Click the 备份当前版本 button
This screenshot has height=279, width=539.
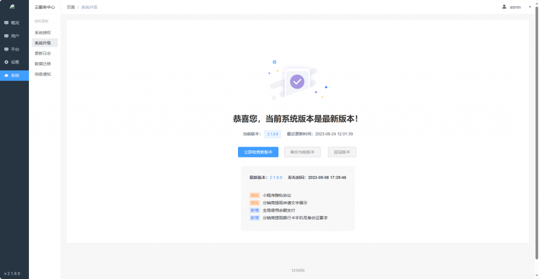[302, 152]
